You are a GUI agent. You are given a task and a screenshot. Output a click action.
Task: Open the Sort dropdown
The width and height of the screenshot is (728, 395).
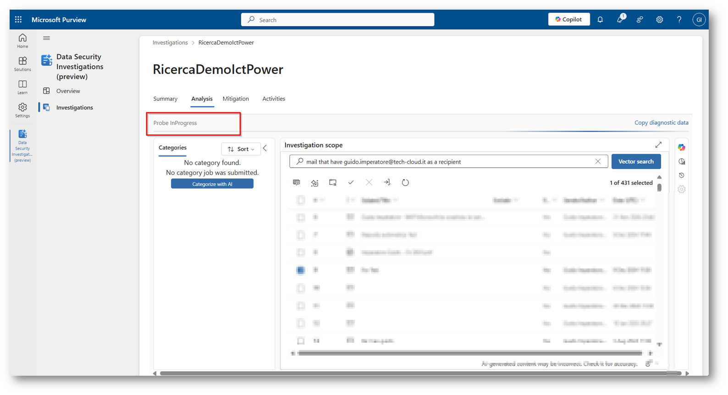[241, 149]
